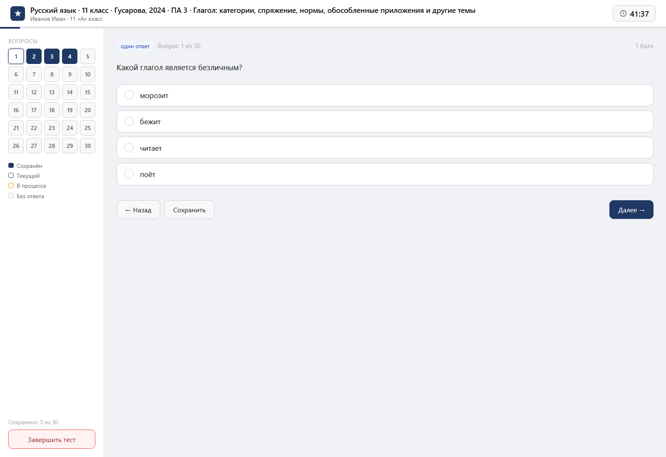Jump to question 17

34,110
